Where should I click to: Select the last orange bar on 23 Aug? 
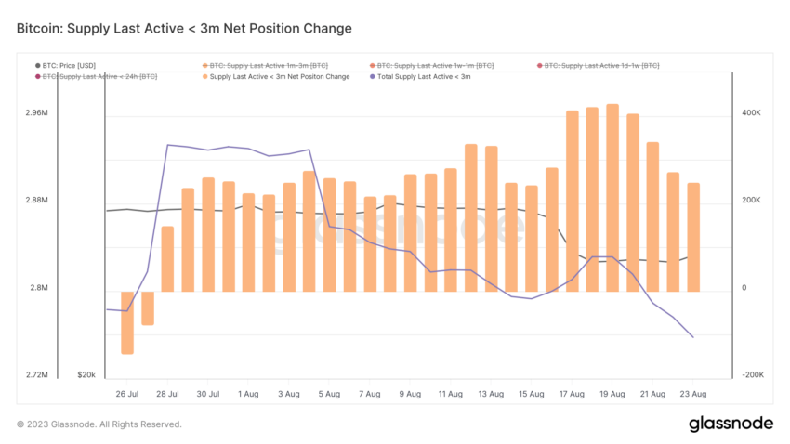(693, 237)
